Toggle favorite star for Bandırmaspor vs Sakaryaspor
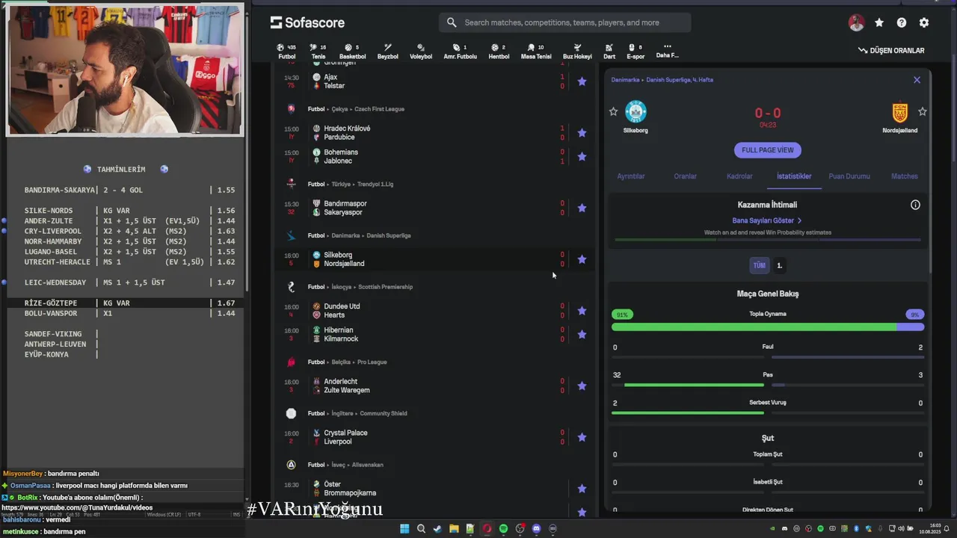Viewport: 957px width, 538px height. [x=582, y=208]
